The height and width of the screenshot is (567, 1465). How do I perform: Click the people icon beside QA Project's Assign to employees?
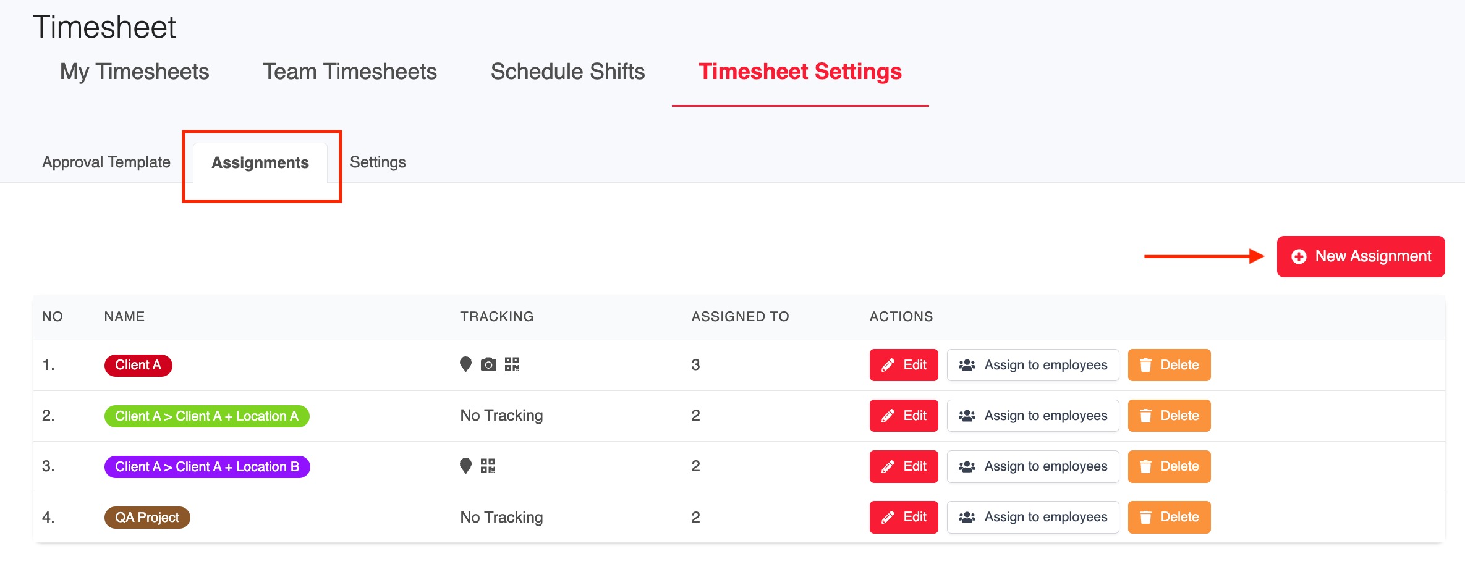pos(967,518)
